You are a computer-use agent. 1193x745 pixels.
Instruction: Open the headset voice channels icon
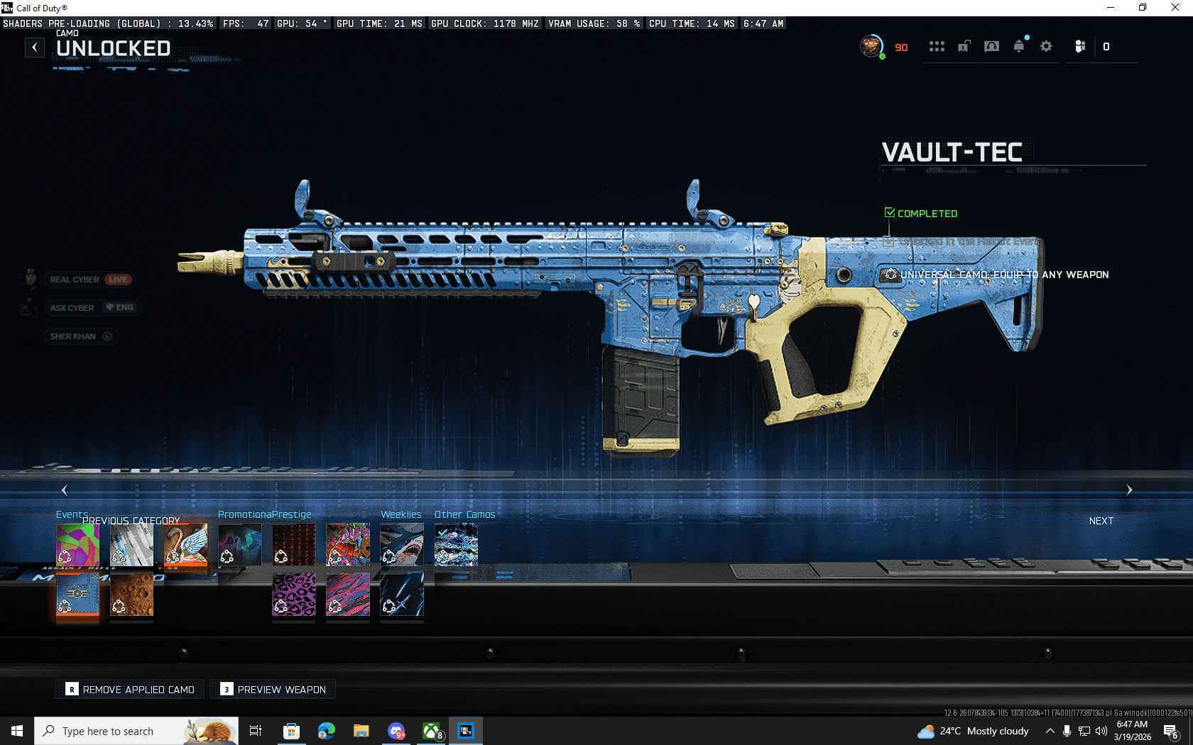[x=991, y=46]
